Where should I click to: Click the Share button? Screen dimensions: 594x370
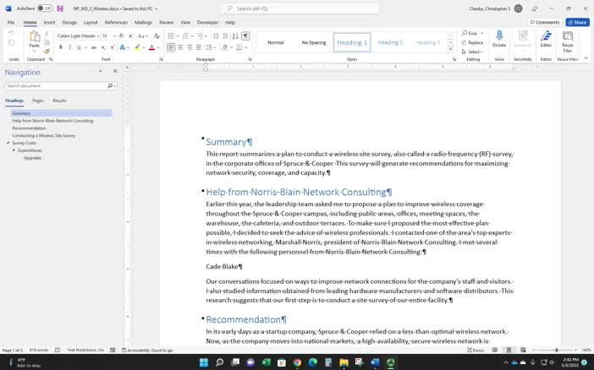577,22
